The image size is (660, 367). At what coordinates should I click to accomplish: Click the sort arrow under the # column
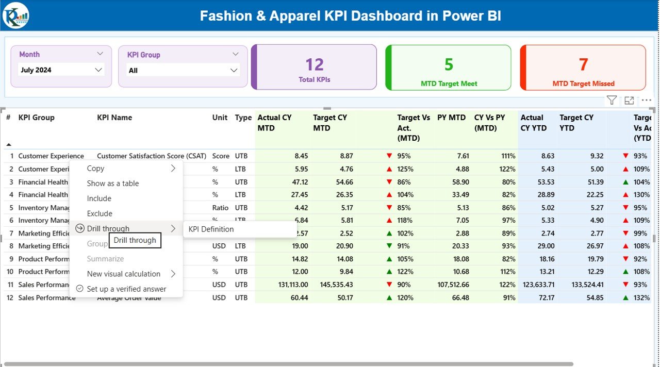[9, 145]
